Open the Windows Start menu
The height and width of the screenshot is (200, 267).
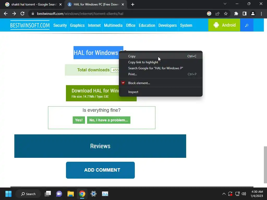(8, 194)
